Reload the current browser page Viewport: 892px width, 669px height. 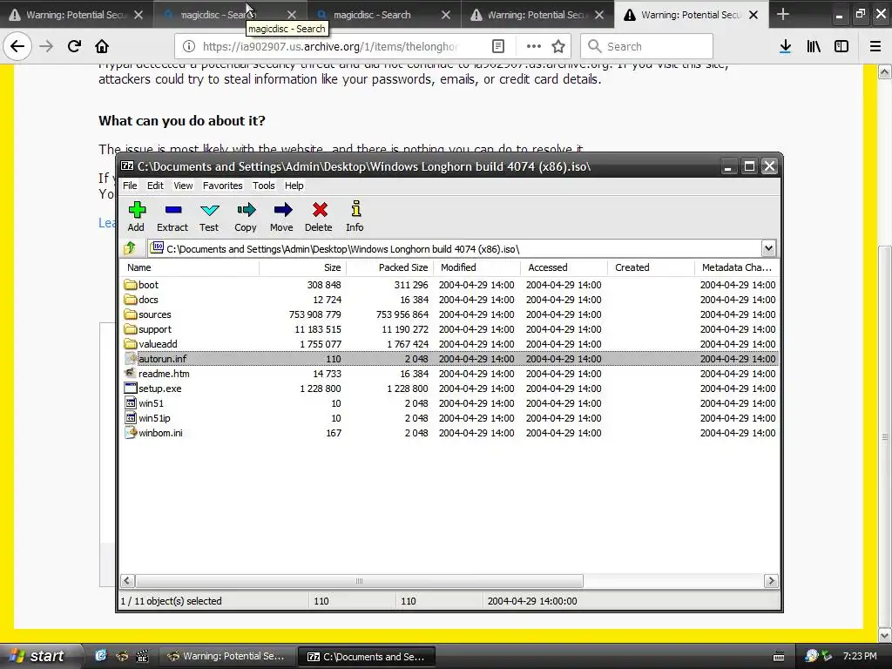74,46
